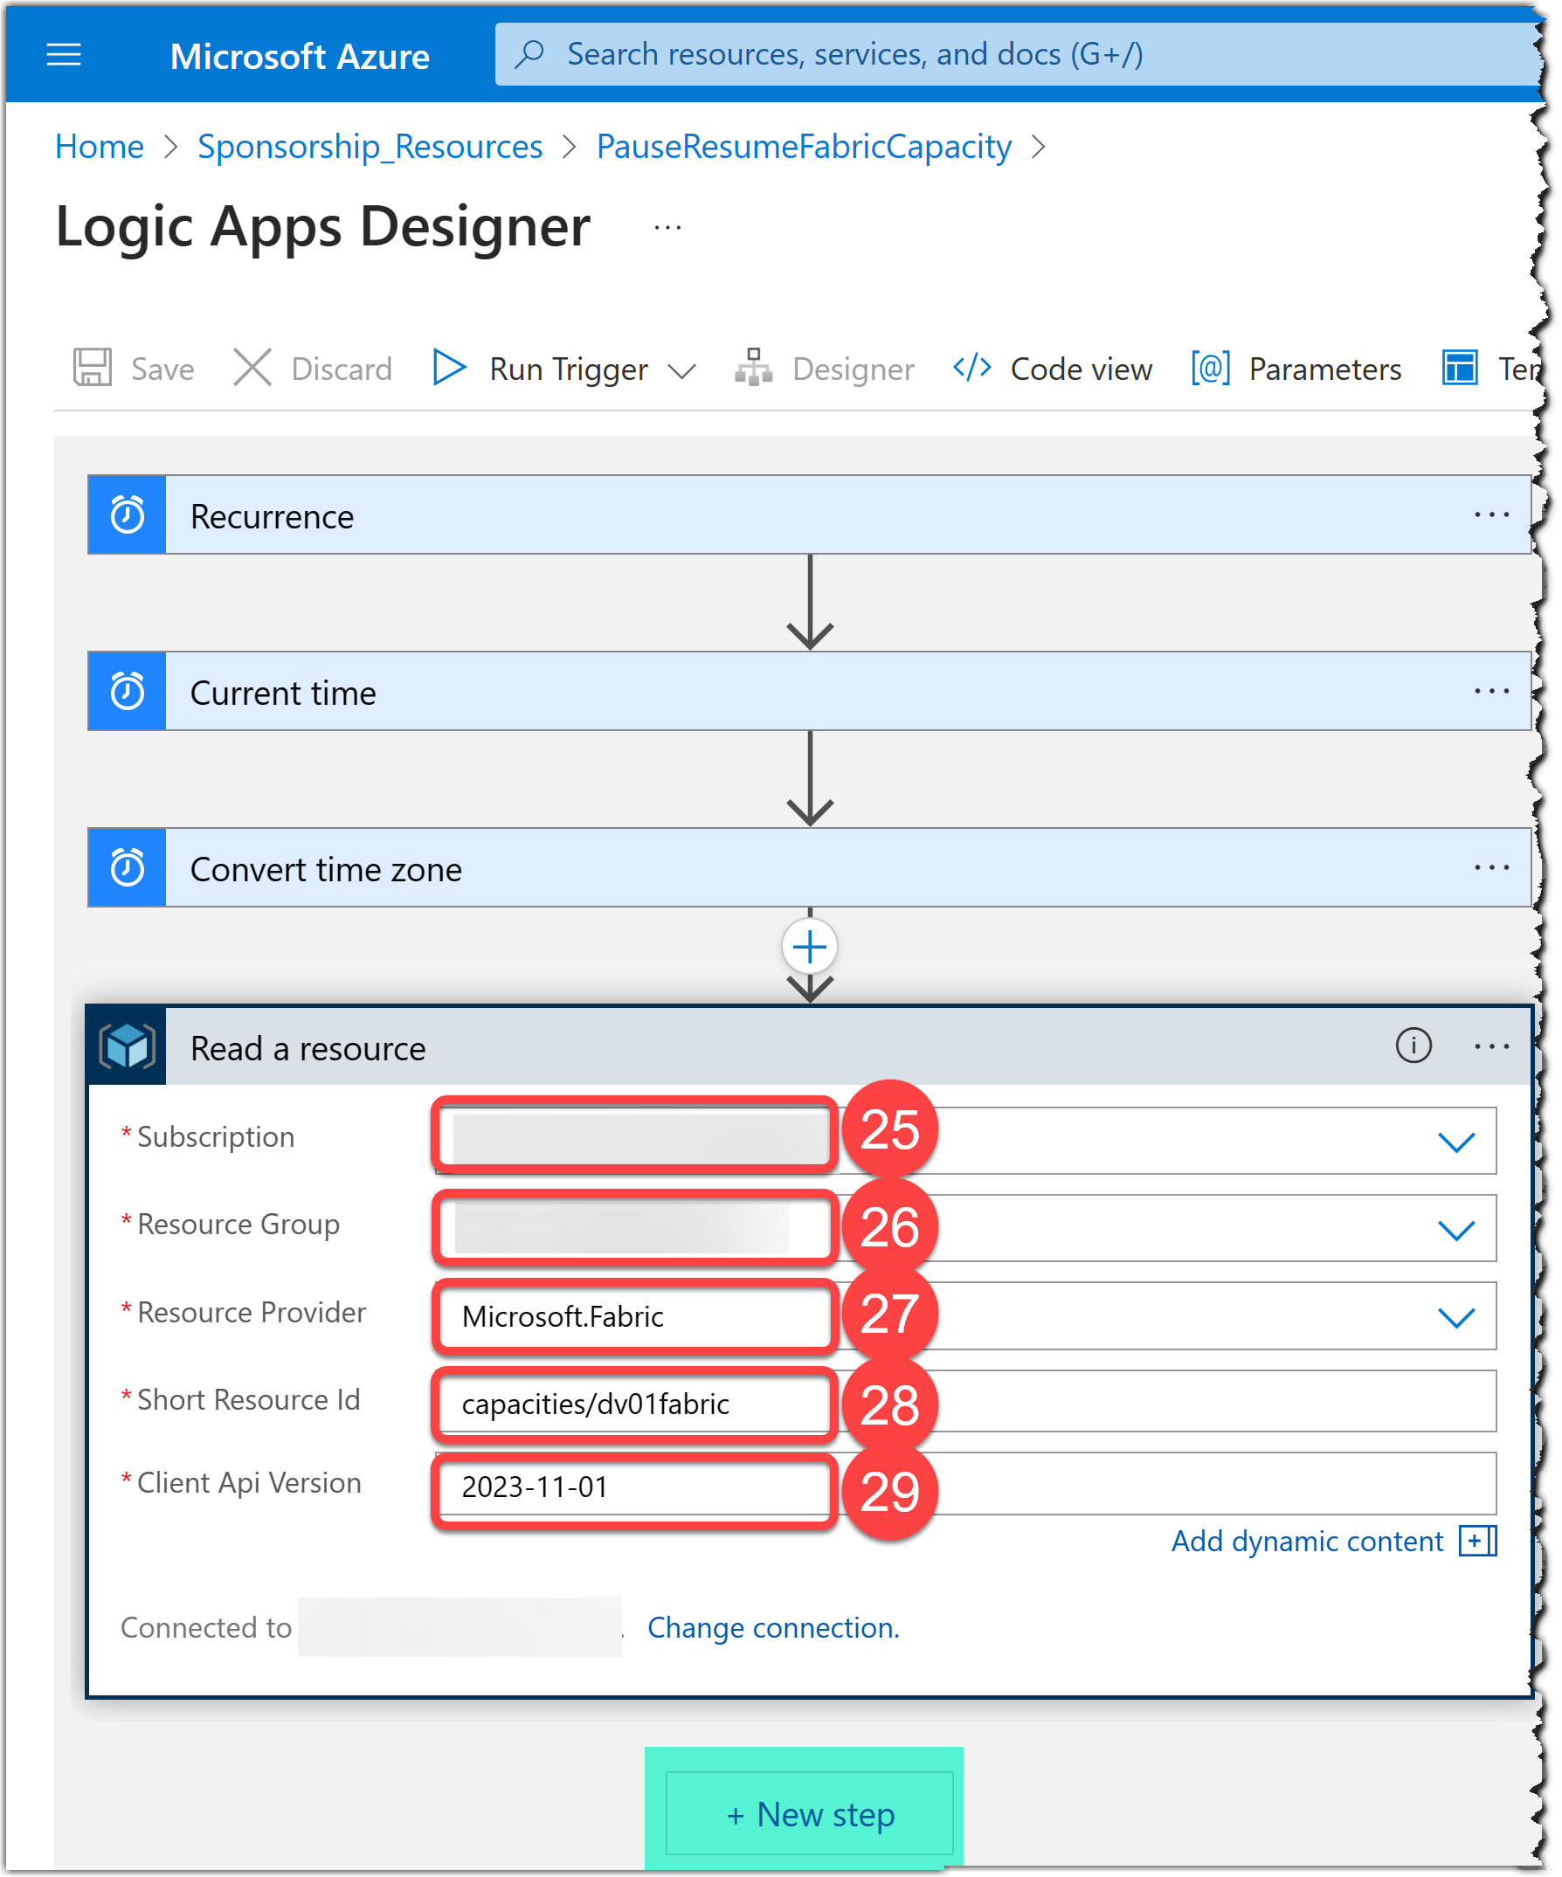Open the Resource Group dropdown
This screenshot has height=1877, width=1562.
(x=964, y=1229)
